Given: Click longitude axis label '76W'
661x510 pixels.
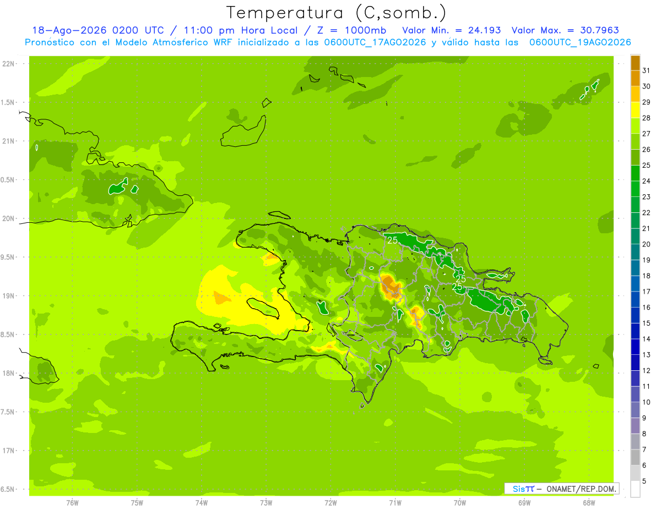Looking at the screenshot, I should pos(72,503).
